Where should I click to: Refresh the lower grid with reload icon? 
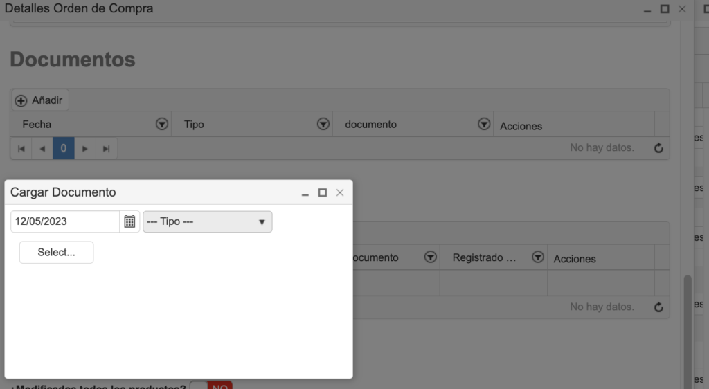(x=658, y=307)
